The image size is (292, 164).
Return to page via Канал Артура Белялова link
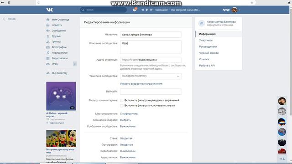[221, 22]
